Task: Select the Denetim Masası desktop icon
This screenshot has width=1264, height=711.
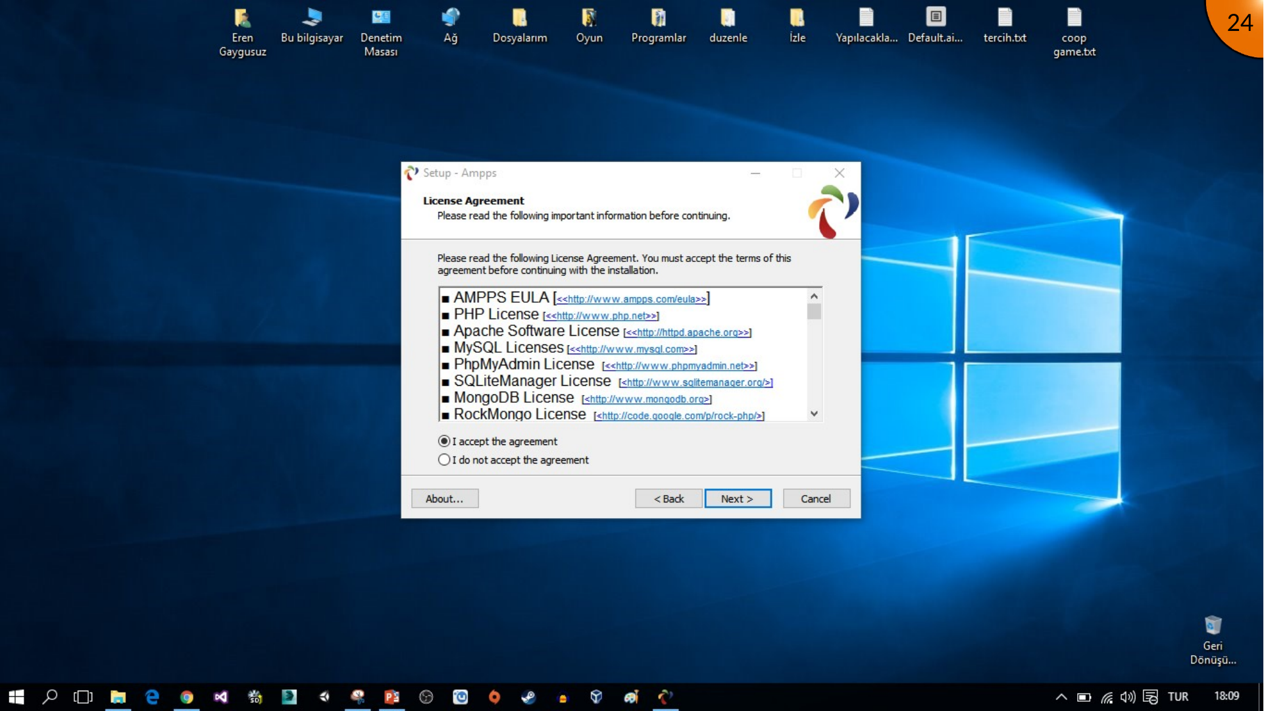Action: click(x=381, y=32)
